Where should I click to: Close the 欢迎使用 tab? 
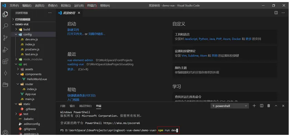click(x=79, y=13)
